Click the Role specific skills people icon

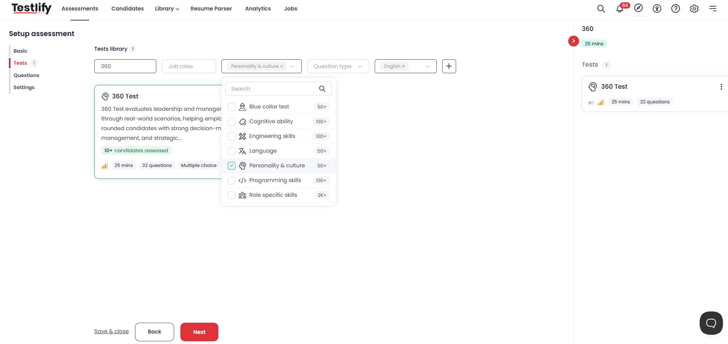(242, 195)
